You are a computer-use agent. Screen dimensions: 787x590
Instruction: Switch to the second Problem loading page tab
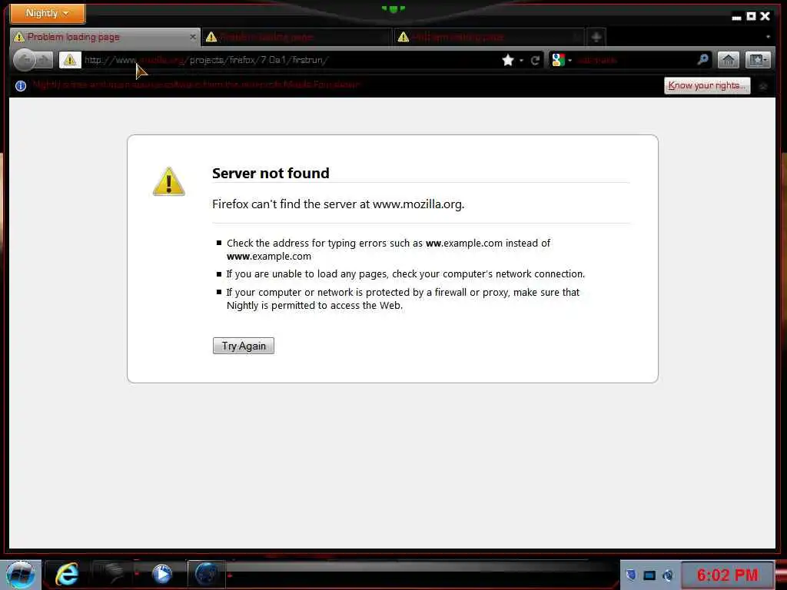tap(296, 37)
